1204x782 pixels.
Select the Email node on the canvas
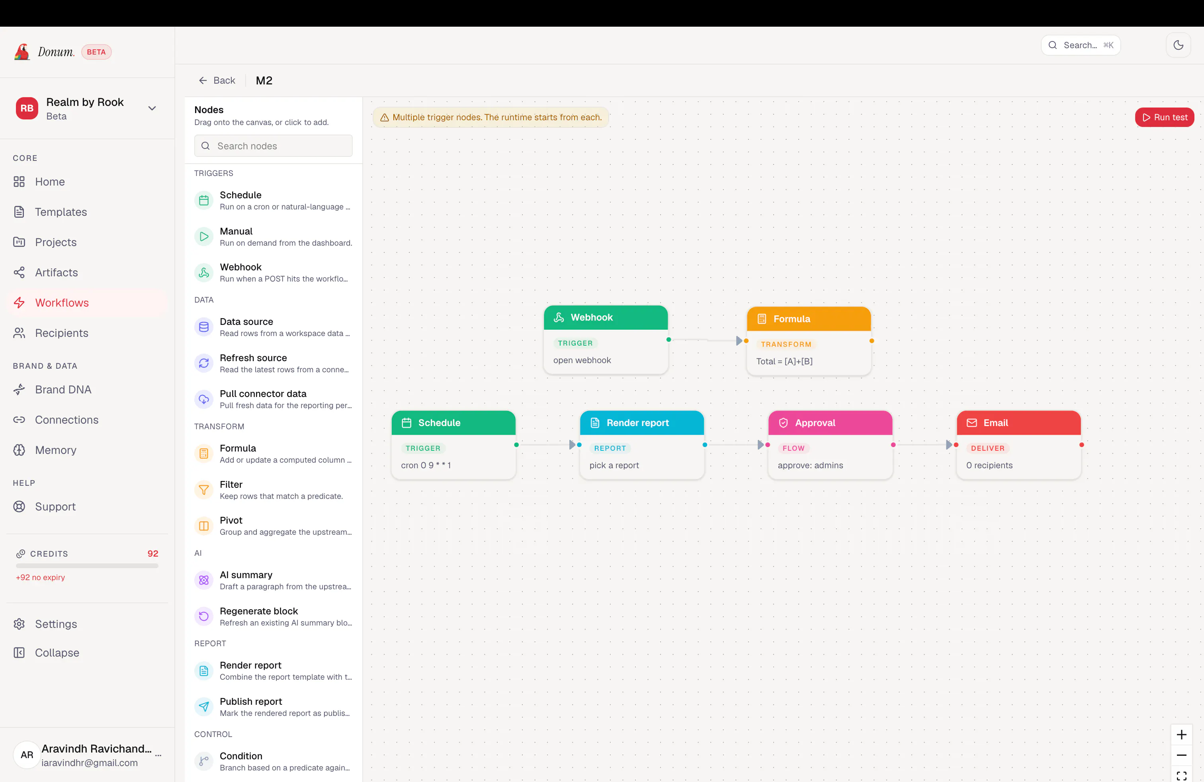1019,445
